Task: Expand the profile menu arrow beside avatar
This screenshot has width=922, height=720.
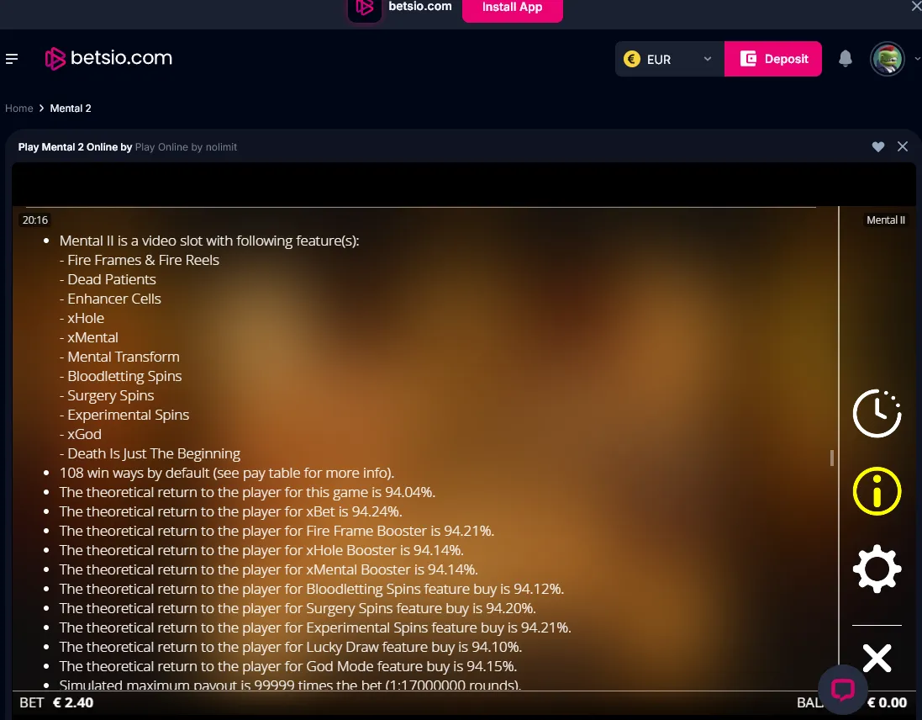Action: pyautogui.click(x=917, y=59)
